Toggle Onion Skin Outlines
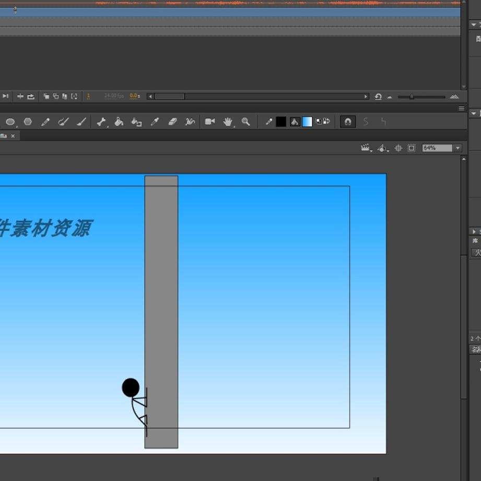 coord(56,96)
